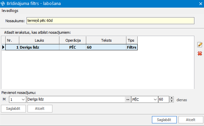Click into the Nosaukums name field

tap(110, 21)
